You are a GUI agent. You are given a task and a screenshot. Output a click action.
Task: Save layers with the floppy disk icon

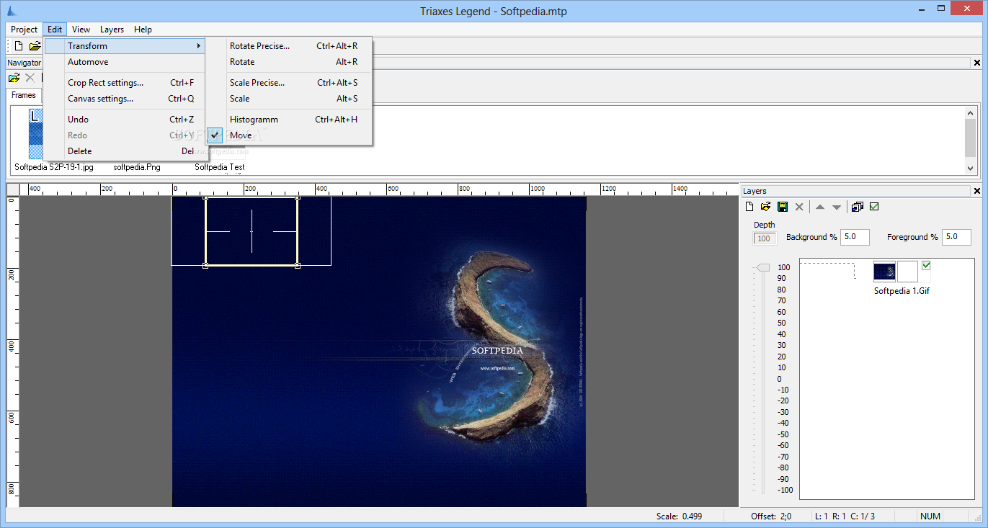point(783,207)
